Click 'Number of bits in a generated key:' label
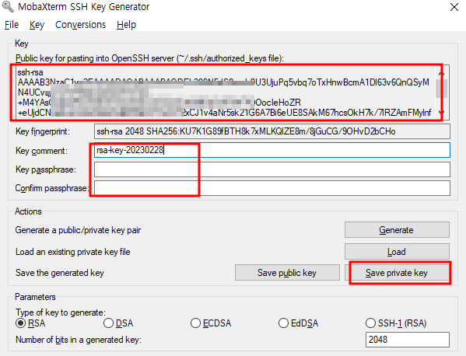 coord(79,340)
